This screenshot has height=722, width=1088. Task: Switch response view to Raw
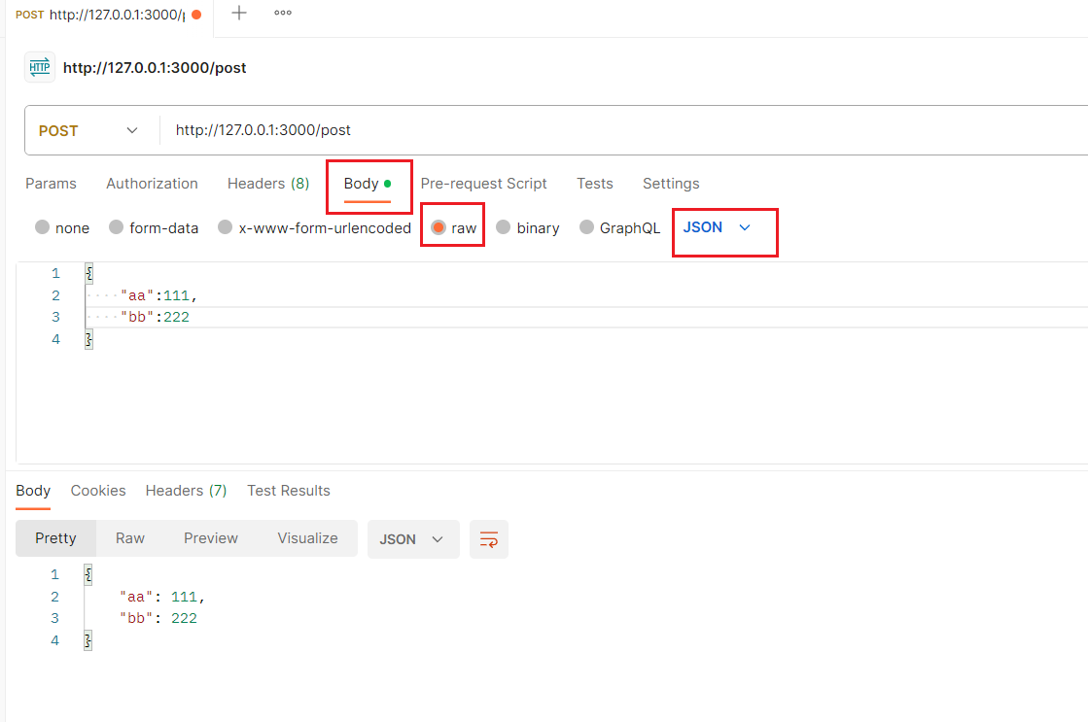tap(130, 538)
